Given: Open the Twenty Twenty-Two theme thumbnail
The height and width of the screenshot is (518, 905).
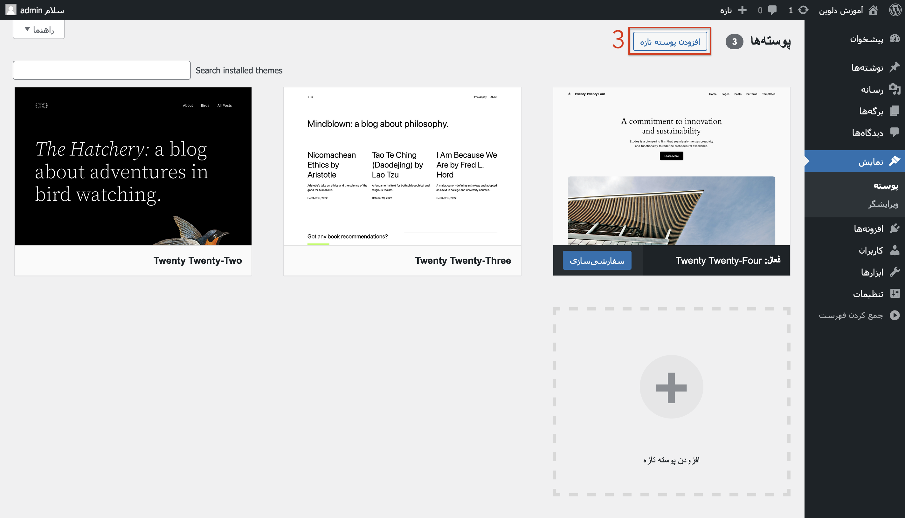Looking at the screenshot, I should (x=133, y=166).
